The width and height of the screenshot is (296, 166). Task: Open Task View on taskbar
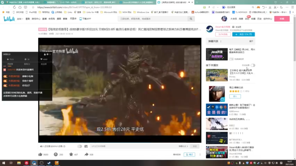11,163
